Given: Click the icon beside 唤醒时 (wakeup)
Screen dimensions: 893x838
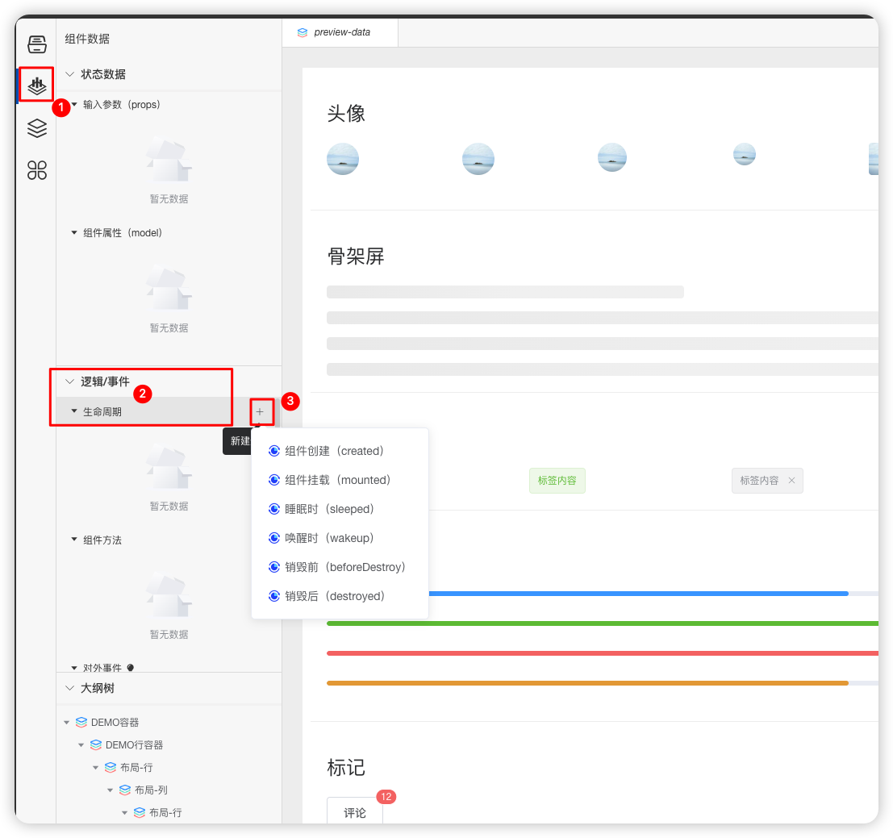Looking at the screenshot, I should tap(274, 538).
